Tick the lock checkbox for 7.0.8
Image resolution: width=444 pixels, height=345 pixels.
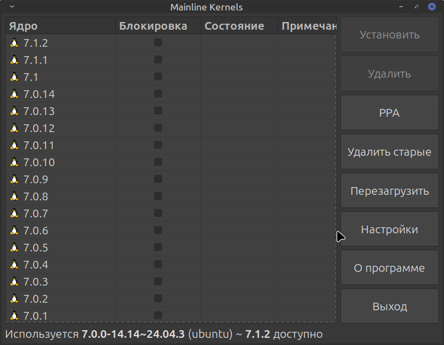click(x=158, y=196)
